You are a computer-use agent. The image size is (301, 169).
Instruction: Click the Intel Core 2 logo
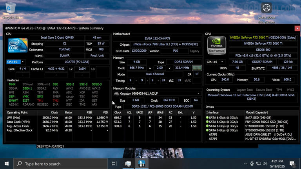(x=18, y=45)
